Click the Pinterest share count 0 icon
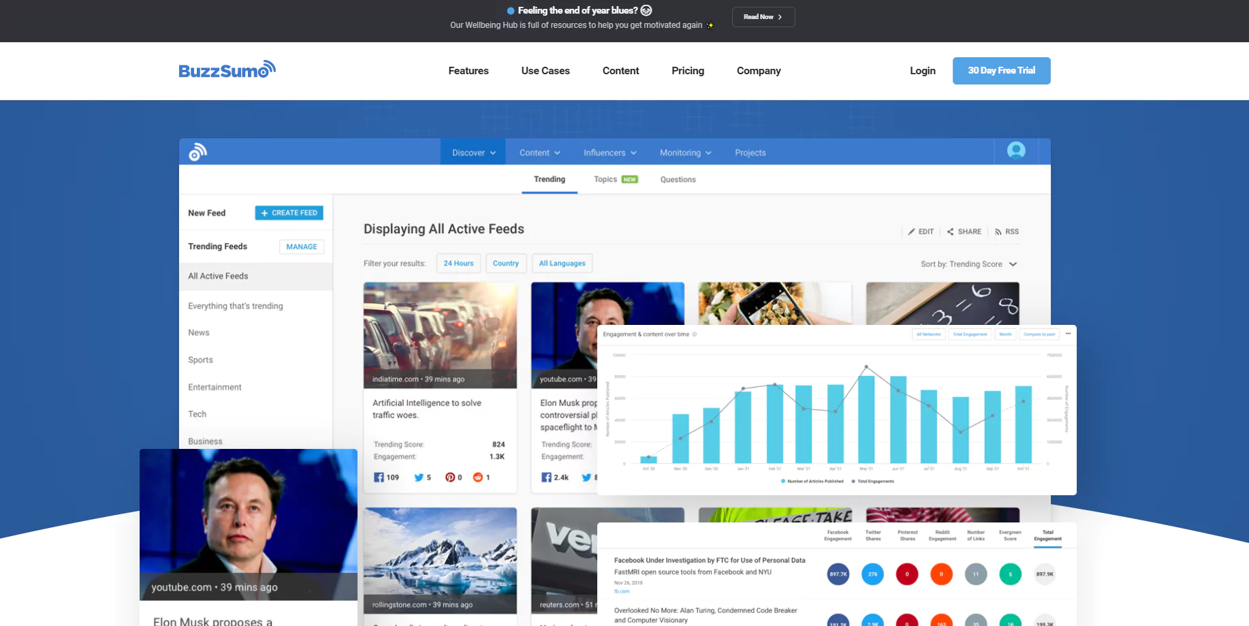 (x=449, y=478)
